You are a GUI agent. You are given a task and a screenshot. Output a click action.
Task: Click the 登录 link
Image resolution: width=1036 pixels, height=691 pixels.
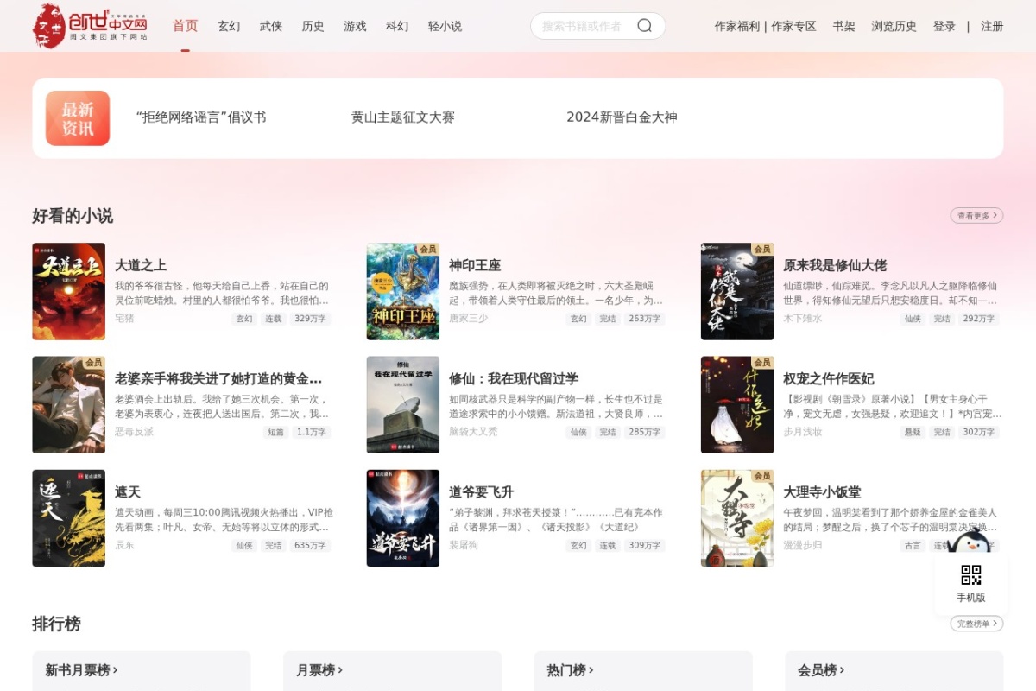944,26
